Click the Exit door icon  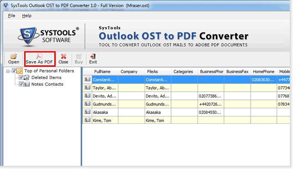[x=93, y=56]
